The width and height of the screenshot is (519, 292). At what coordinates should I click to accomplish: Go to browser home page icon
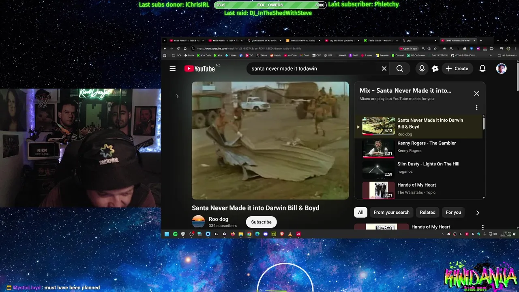185,48
